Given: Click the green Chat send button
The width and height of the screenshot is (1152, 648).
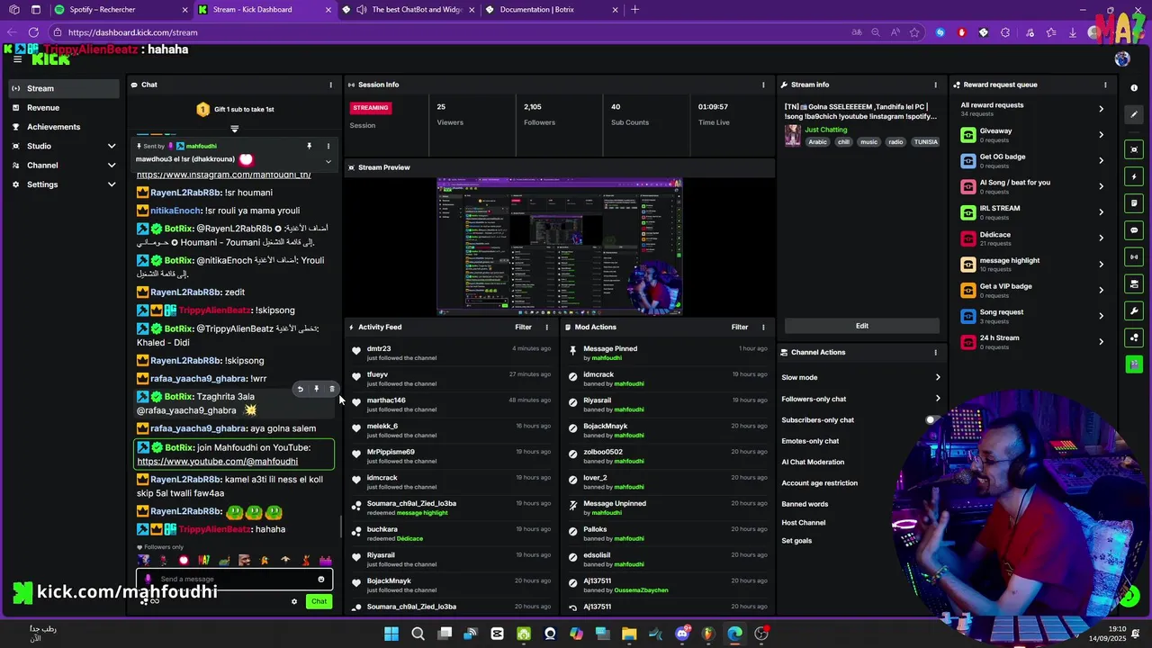Looking at the screenshot, I should pyautogui.click(x=319, y=601).
